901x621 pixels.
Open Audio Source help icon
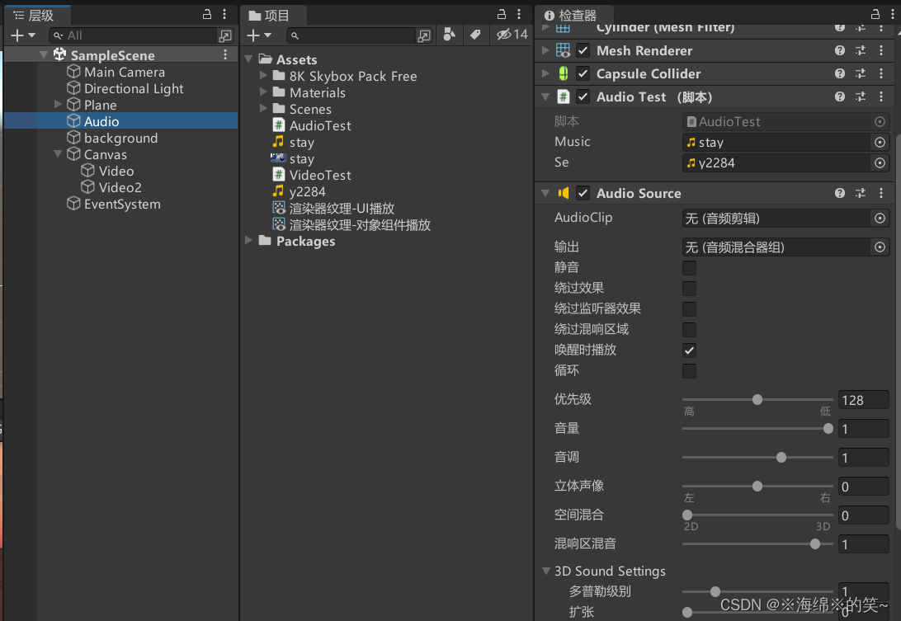tap(839, 193)
